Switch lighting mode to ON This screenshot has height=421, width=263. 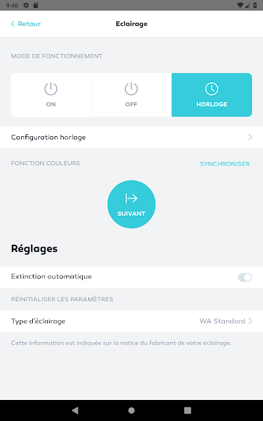point(51,95)
